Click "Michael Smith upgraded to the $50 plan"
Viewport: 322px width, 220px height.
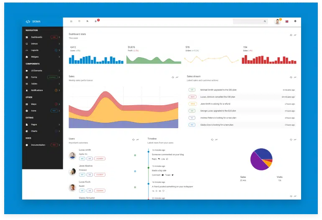(218, 90)
